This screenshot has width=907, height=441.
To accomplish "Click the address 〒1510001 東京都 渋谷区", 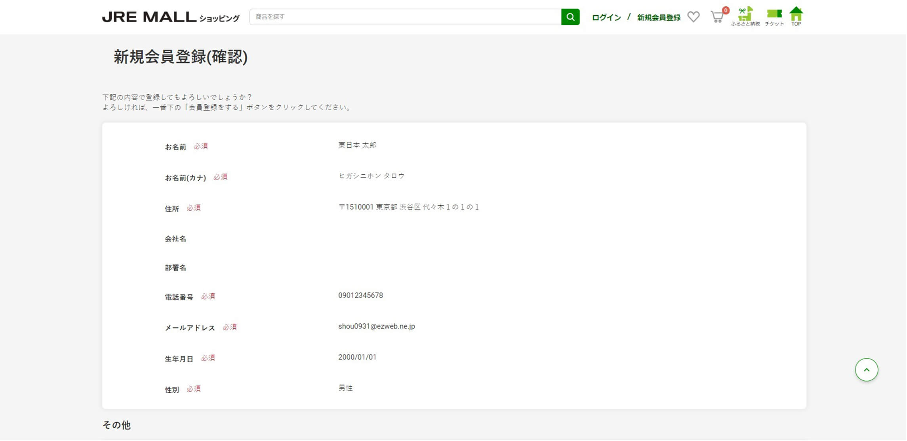I will click(408, 207).
